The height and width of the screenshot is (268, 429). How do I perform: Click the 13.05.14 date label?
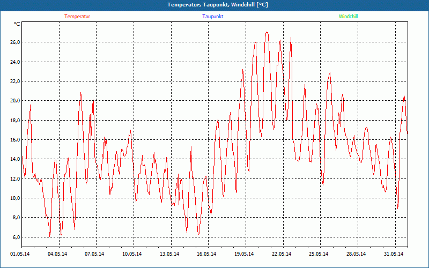coord(169,254)
